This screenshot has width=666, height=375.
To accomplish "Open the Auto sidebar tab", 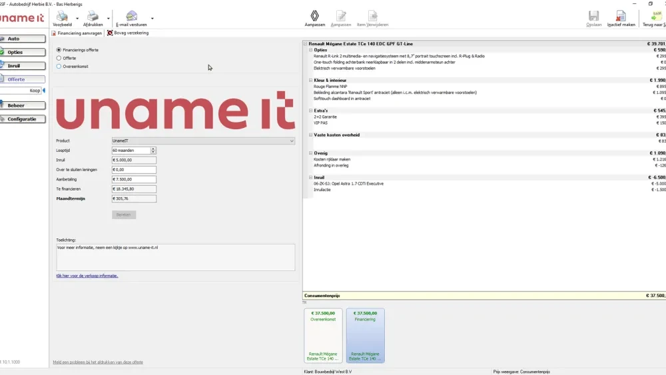I will pos(23,39).
